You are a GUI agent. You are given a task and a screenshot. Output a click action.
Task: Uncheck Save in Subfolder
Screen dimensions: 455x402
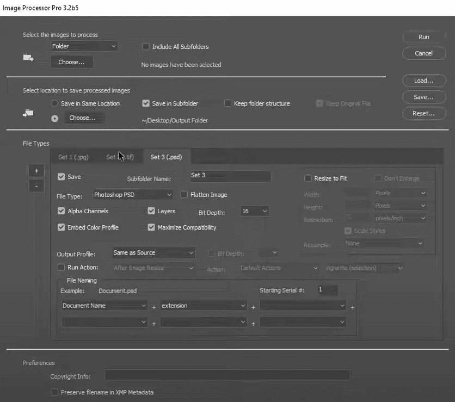[146, 103]
